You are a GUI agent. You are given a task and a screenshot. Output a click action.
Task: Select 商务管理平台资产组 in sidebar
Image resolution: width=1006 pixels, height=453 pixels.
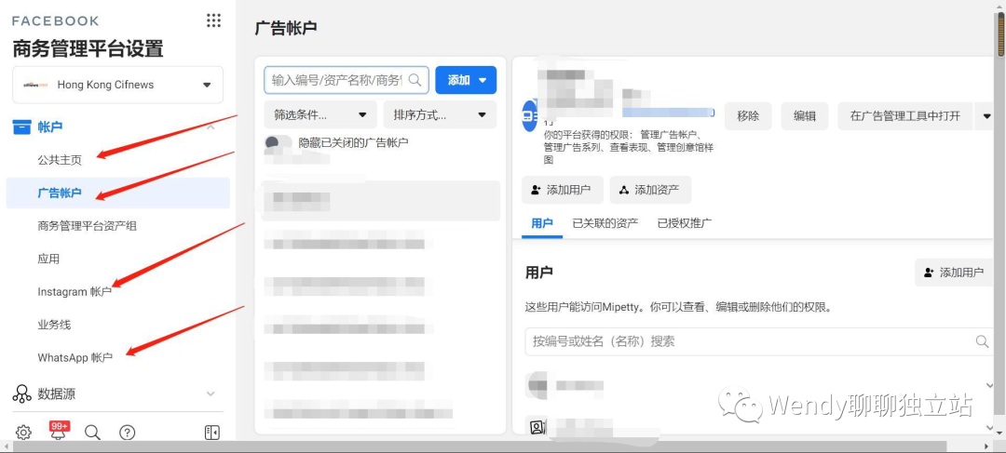pos(88,226)
